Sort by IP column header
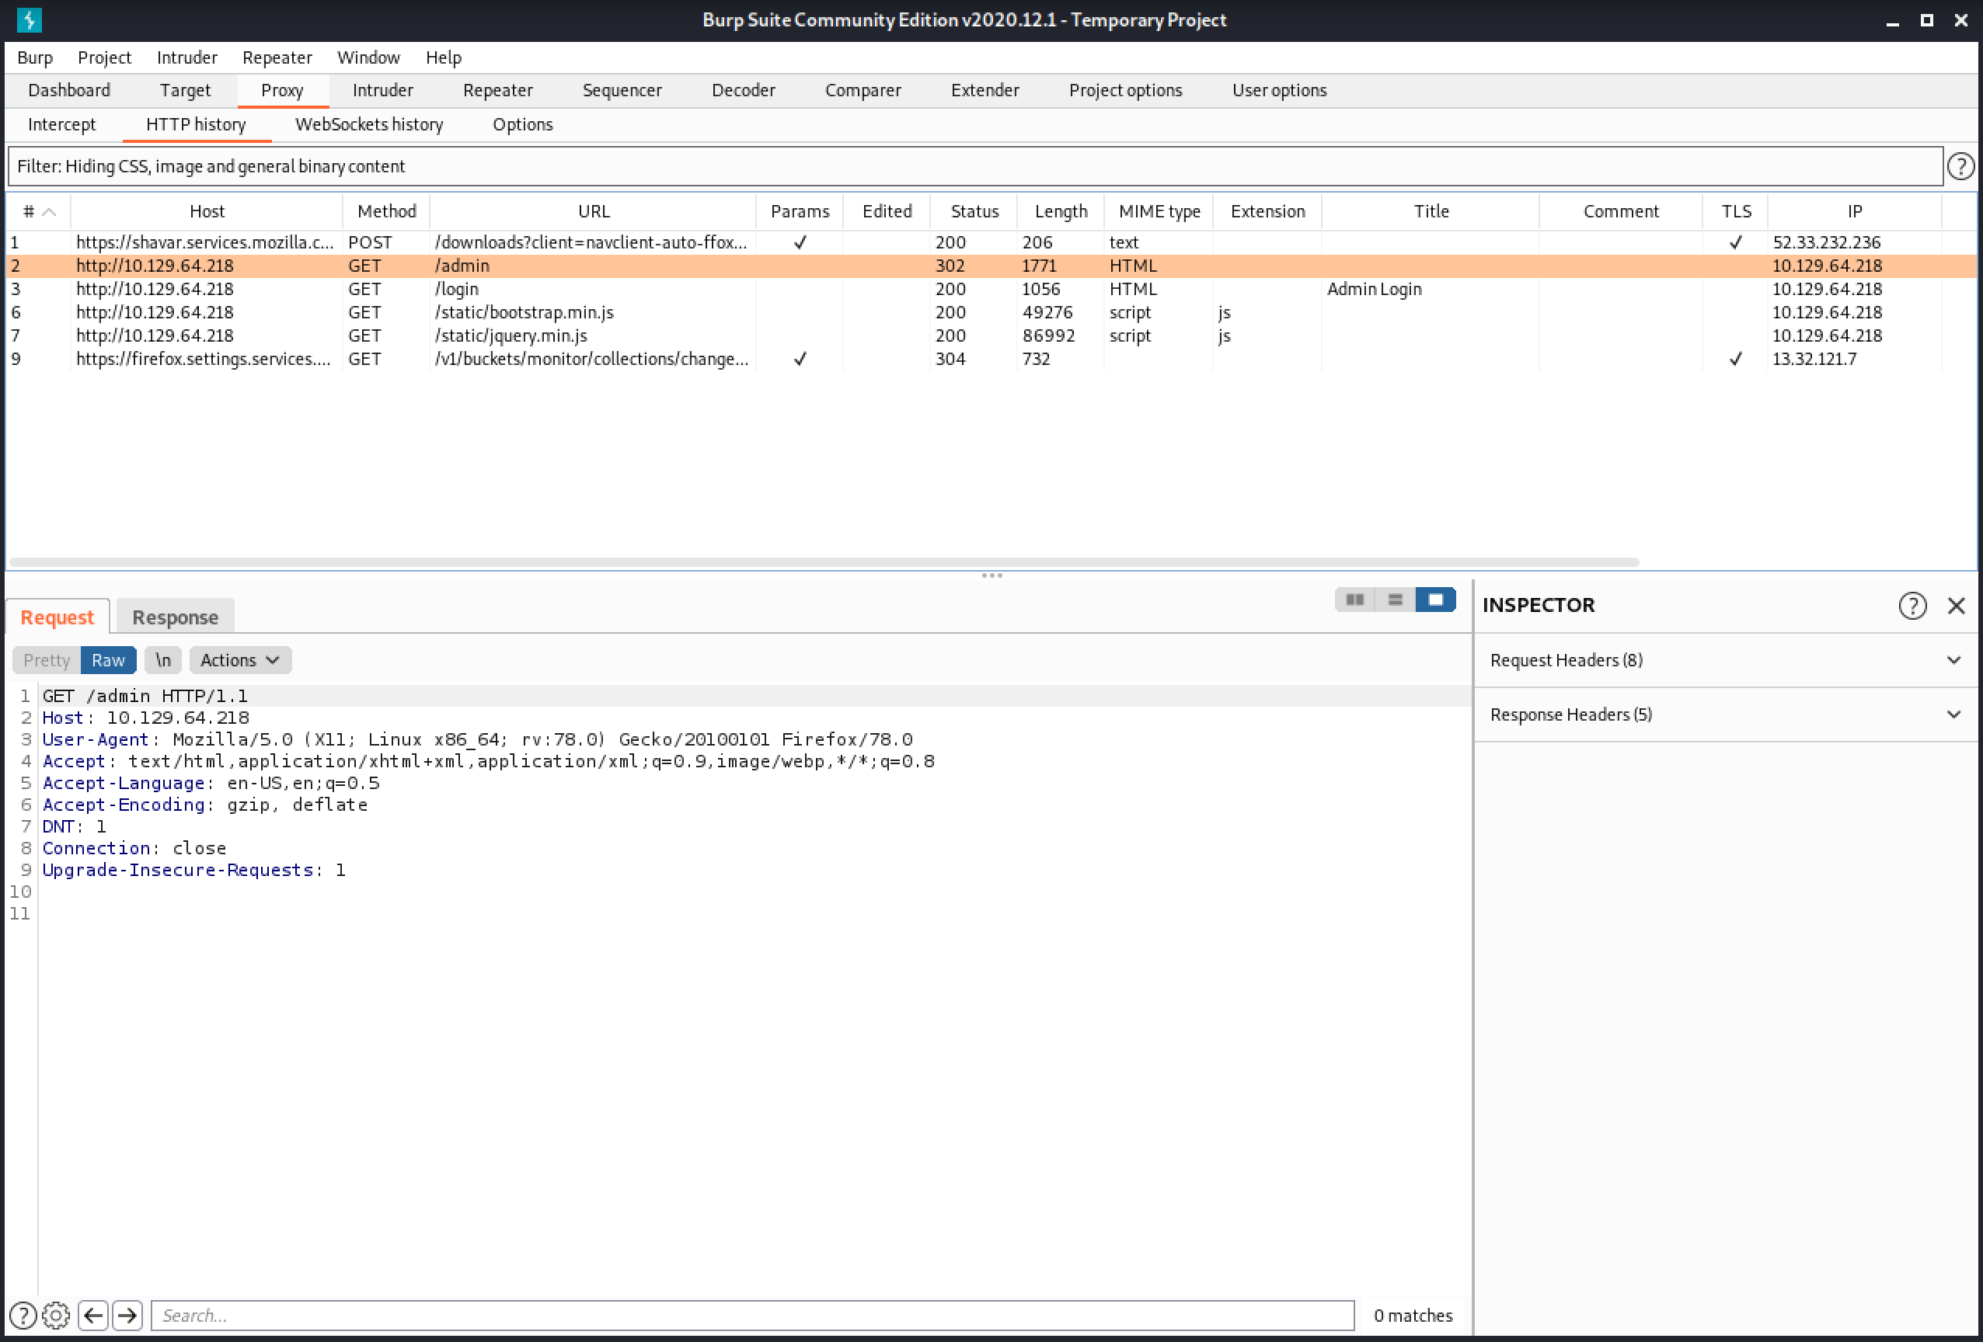 pos(1854,211)
